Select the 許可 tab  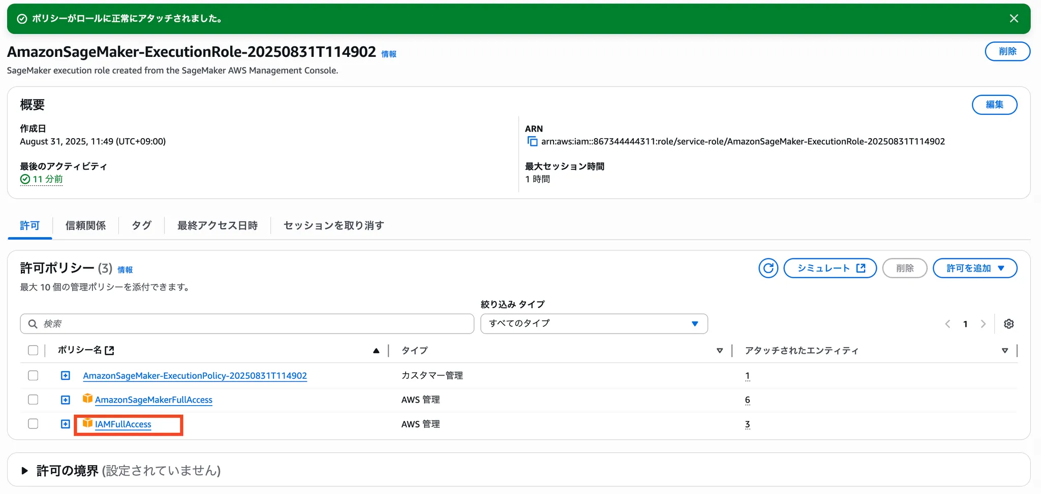point(29,225)
